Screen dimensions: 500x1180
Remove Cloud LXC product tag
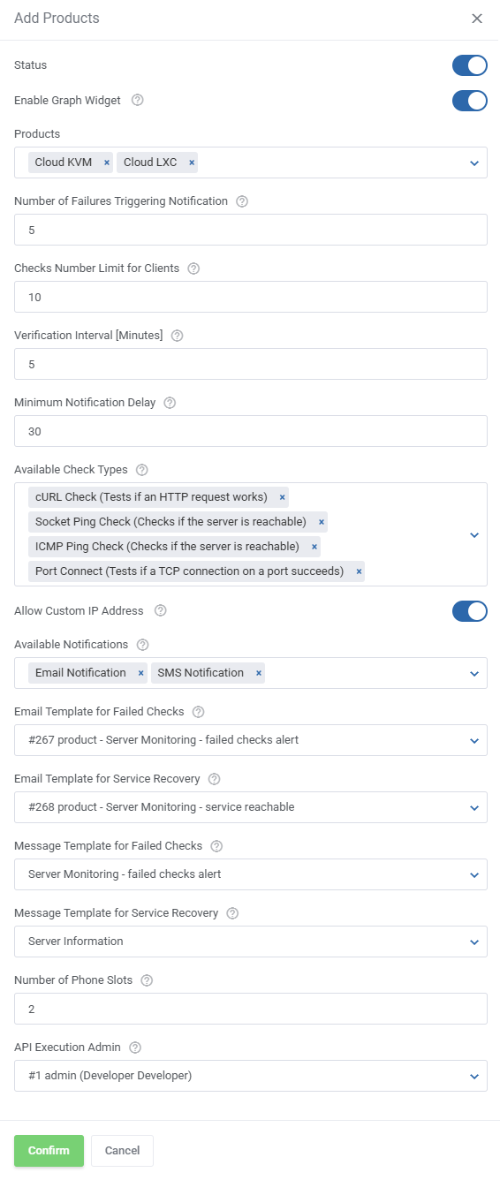tap(192, 163)
